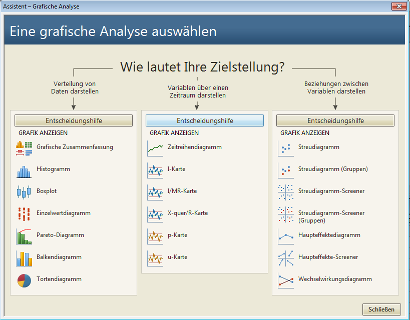Open the Pareto-Diagramm text link
Screen dimensions: 410x320
pyautogui.click(x=60, y=235)
